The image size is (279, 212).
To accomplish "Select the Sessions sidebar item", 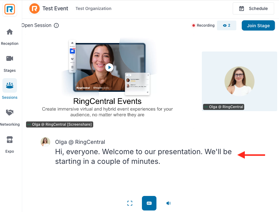I will (x=10, y=89).
